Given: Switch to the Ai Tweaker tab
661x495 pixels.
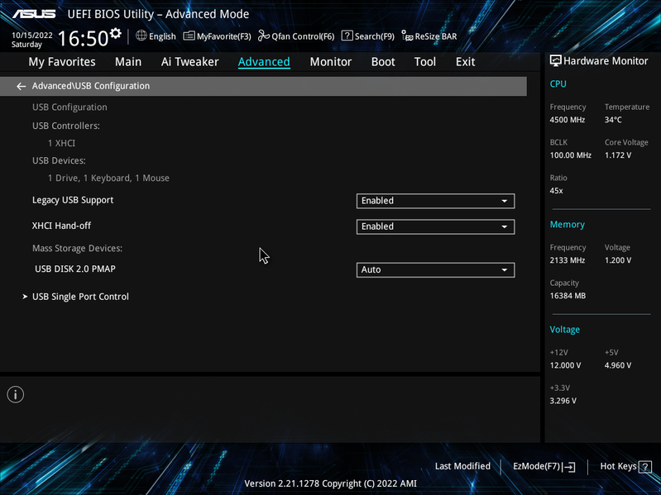Looking at the screenshot, I should 189,62.
